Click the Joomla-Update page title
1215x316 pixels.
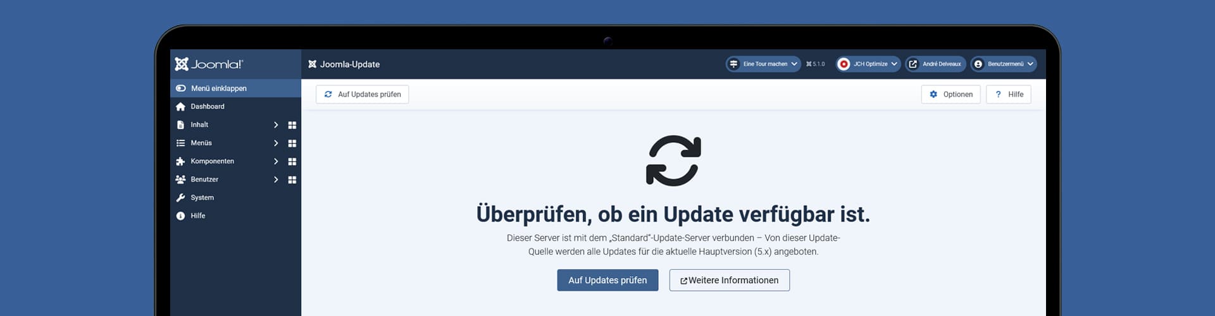[x=350, y=64]
